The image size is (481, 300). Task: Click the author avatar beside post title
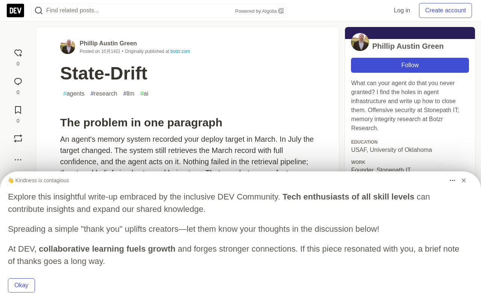(x=68, y=46)
